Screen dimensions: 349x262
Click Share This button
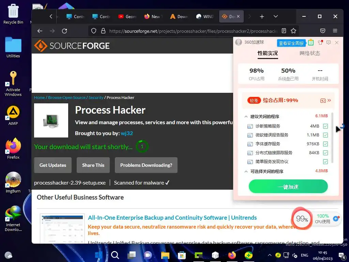coord(93,165)
